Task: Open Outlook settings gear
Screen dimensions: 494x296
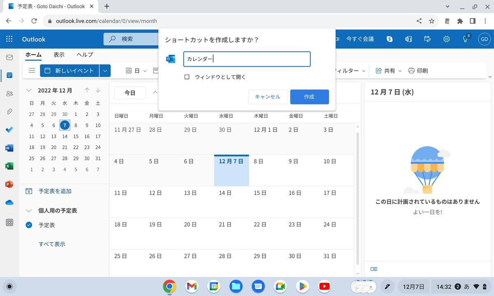Action: click(446, 39)
